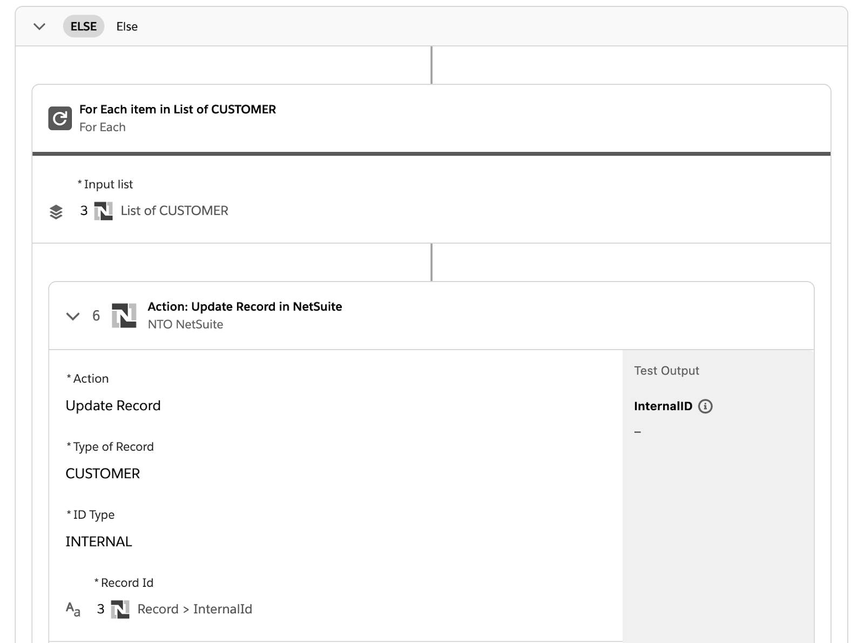Click the Else branch name text
This screenshot has width=864, height=643.
[127, 26]
